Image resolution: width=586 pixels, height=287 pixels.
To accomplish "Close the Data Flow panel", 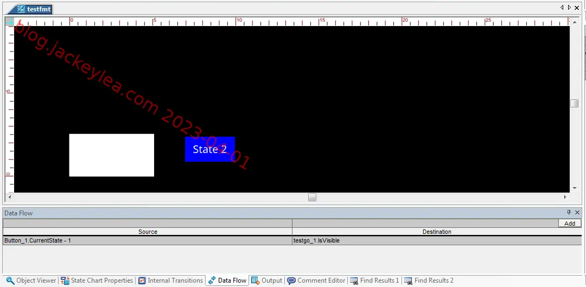I will [577, 213].
